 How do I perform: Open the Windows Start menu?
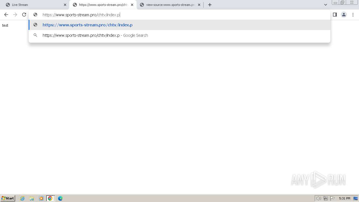click(8, 198)
